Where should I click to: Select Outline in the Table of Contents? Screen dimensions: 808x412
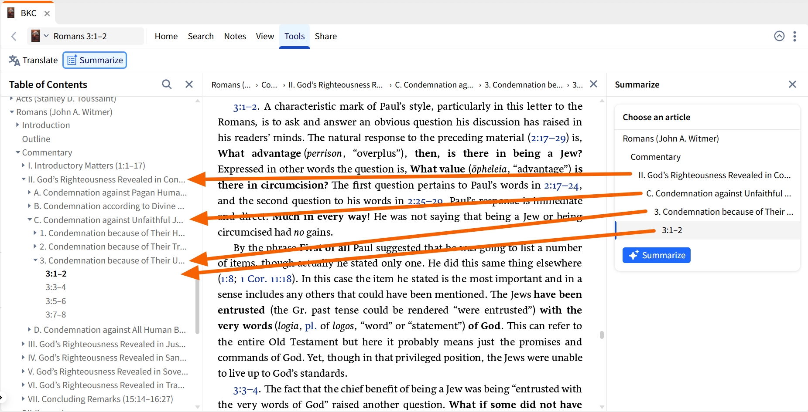[36, 139]
